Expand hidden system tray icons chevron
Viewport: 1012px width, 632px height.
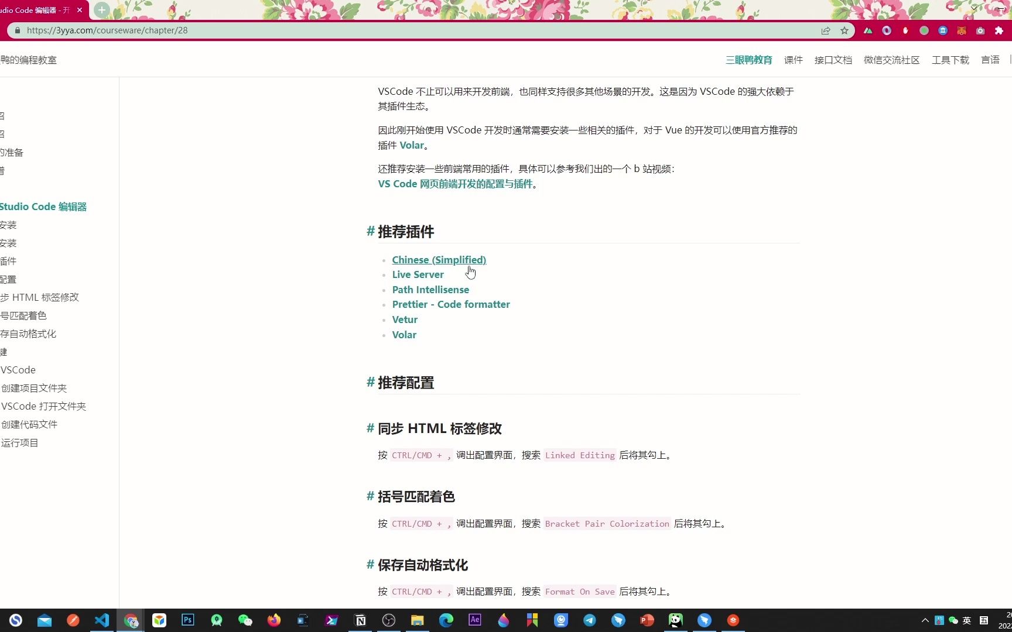pyautogui.click(x=925, y=620)
